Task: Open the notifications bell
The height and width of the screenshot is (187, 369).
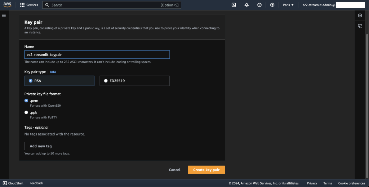Action: (246, 5)
